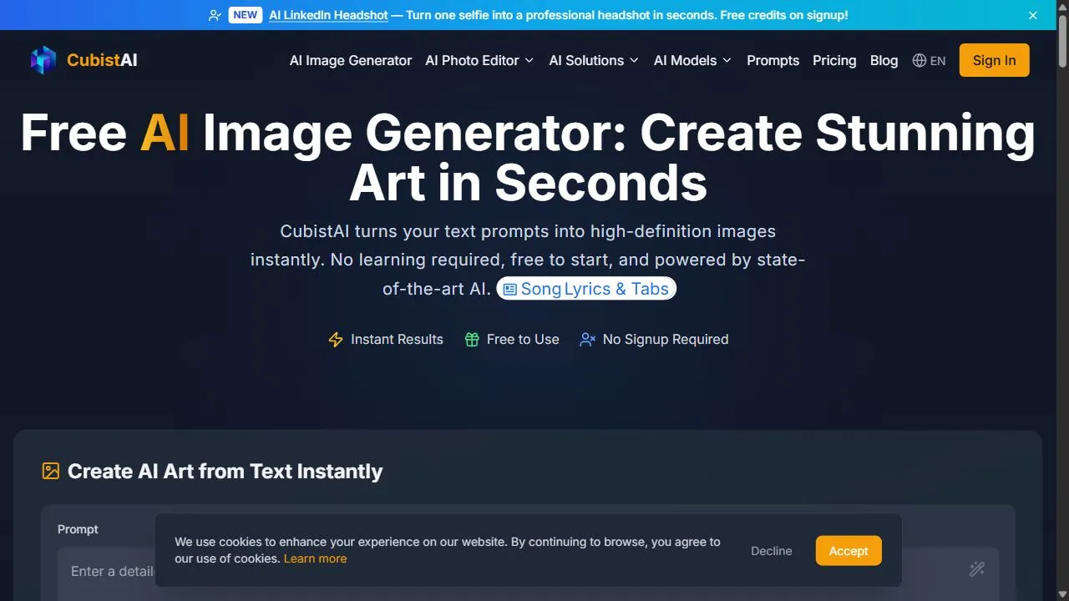
Task: Click the magic wand icon in prompt box
Action: pyautogui.click(x=976, y=569)
